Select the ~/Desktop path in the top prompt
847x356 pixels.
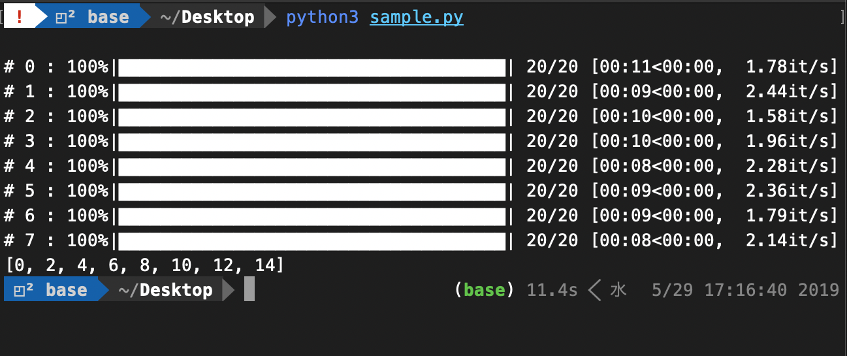(207, 18)
